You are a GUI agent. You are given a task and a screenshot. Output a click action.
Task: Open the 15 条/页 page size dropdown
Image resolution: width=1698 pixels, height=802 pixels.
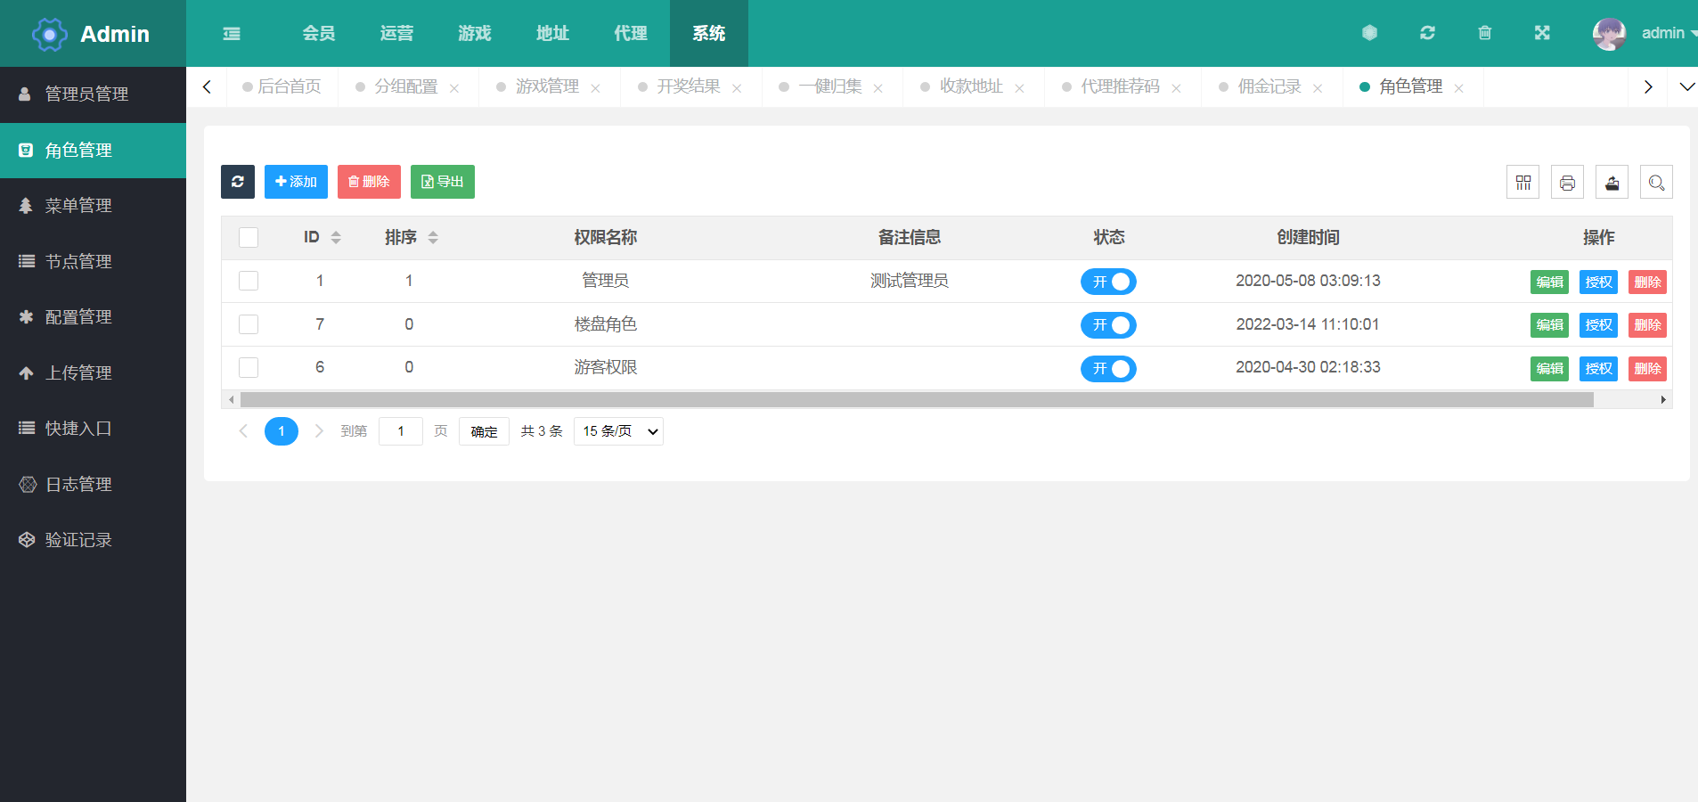click(618, 431)
